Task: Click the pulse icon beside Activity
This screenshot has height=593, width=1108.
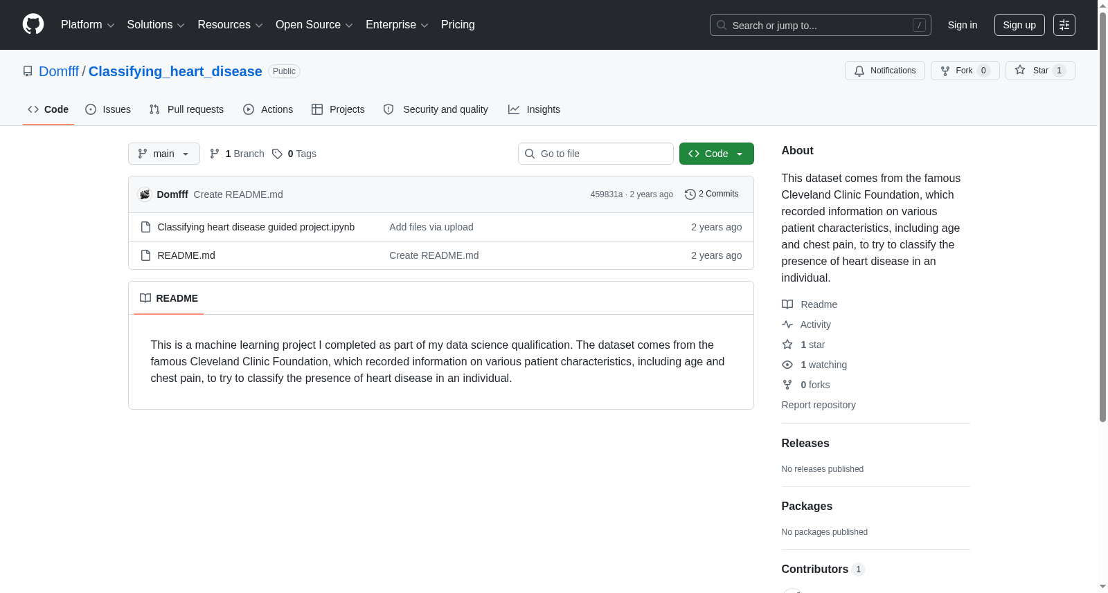Action: pos(787,325)
